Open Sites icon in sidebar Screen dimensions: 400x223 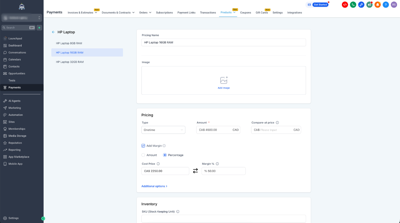5,122
